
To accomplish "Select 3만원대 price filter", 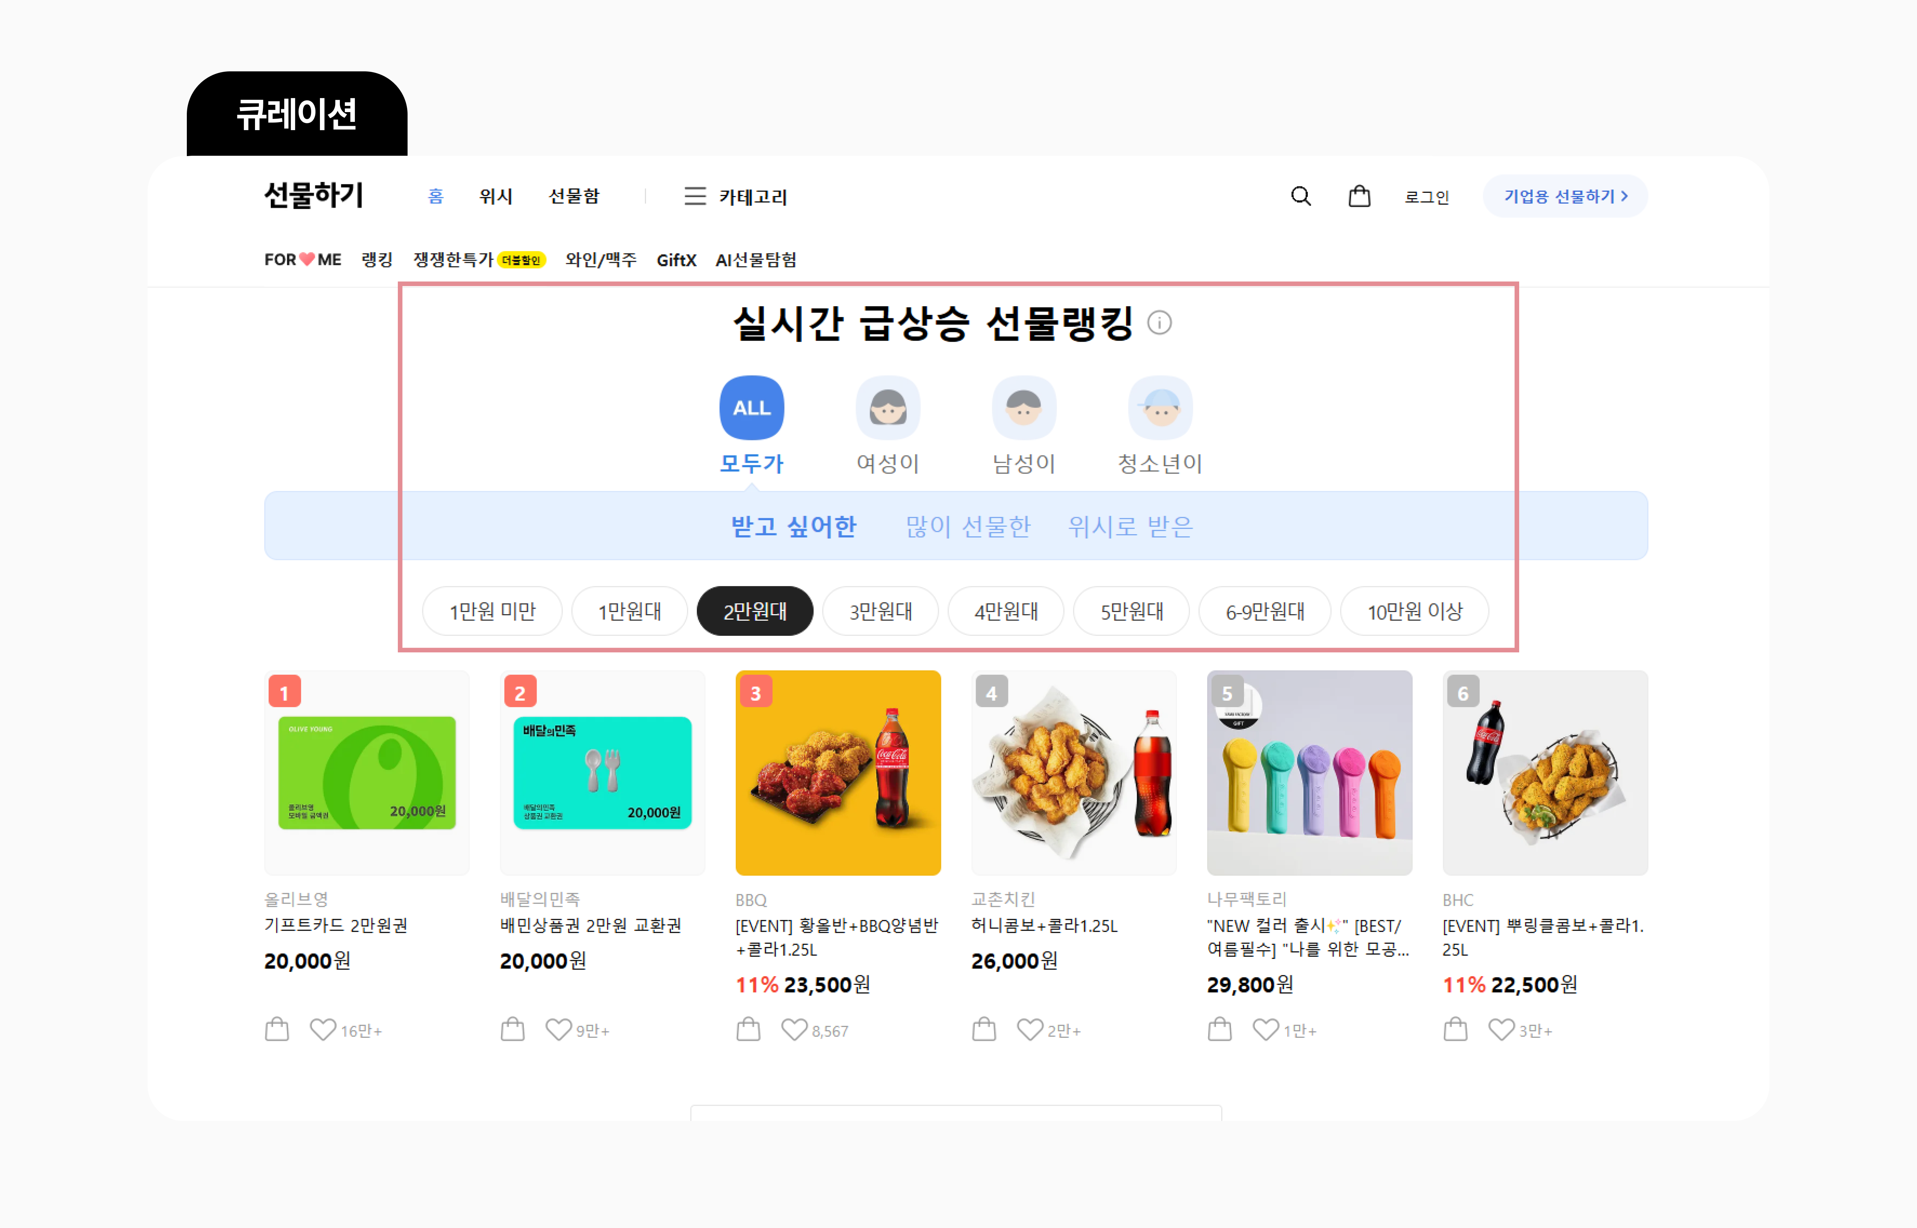I will 881,612.
